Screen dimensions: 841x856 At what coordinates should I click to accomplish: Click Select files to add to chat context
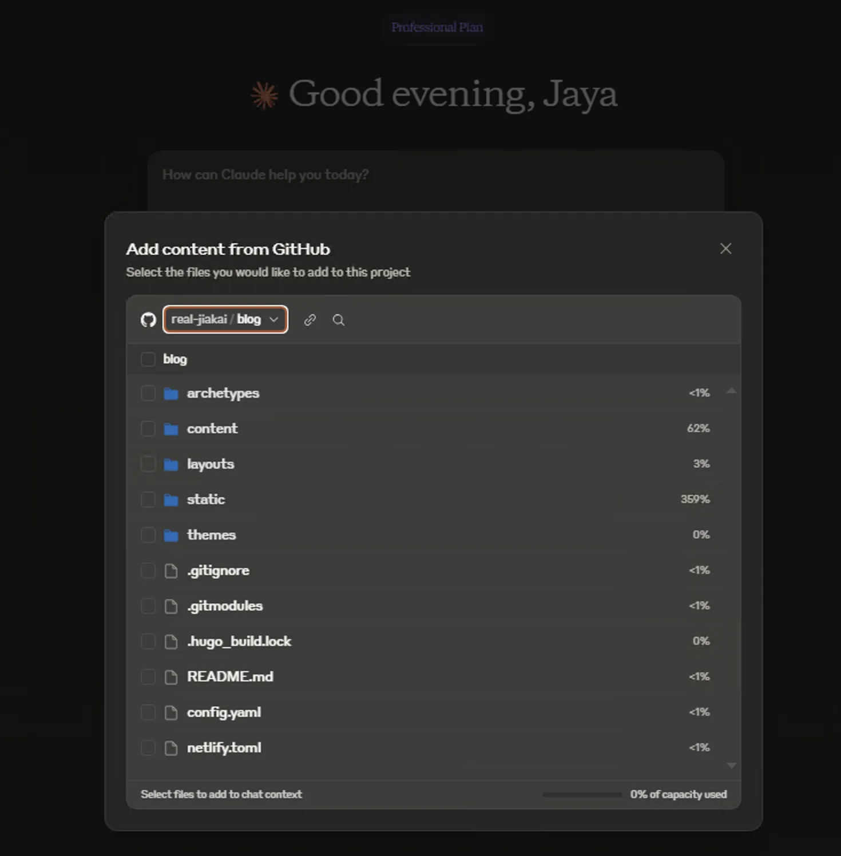tap(221, 794)
